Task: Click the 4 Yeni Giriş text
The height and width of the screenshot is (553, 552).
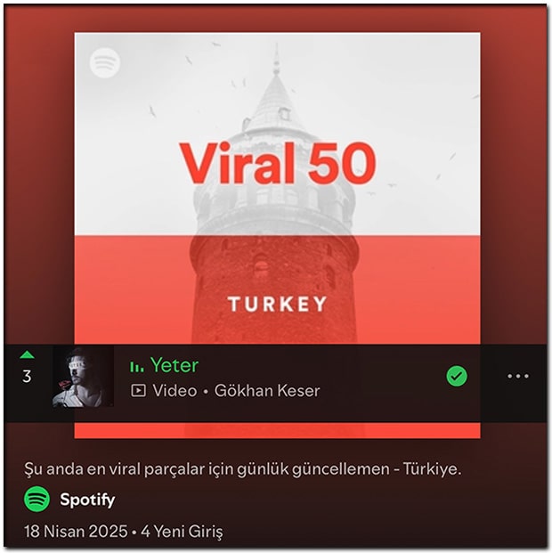Action: tap(182, 532)
